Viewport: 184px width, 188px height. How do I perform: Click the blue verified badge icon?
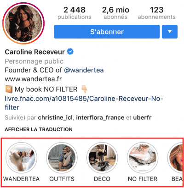pyautogui.click(x=70, y=52)
